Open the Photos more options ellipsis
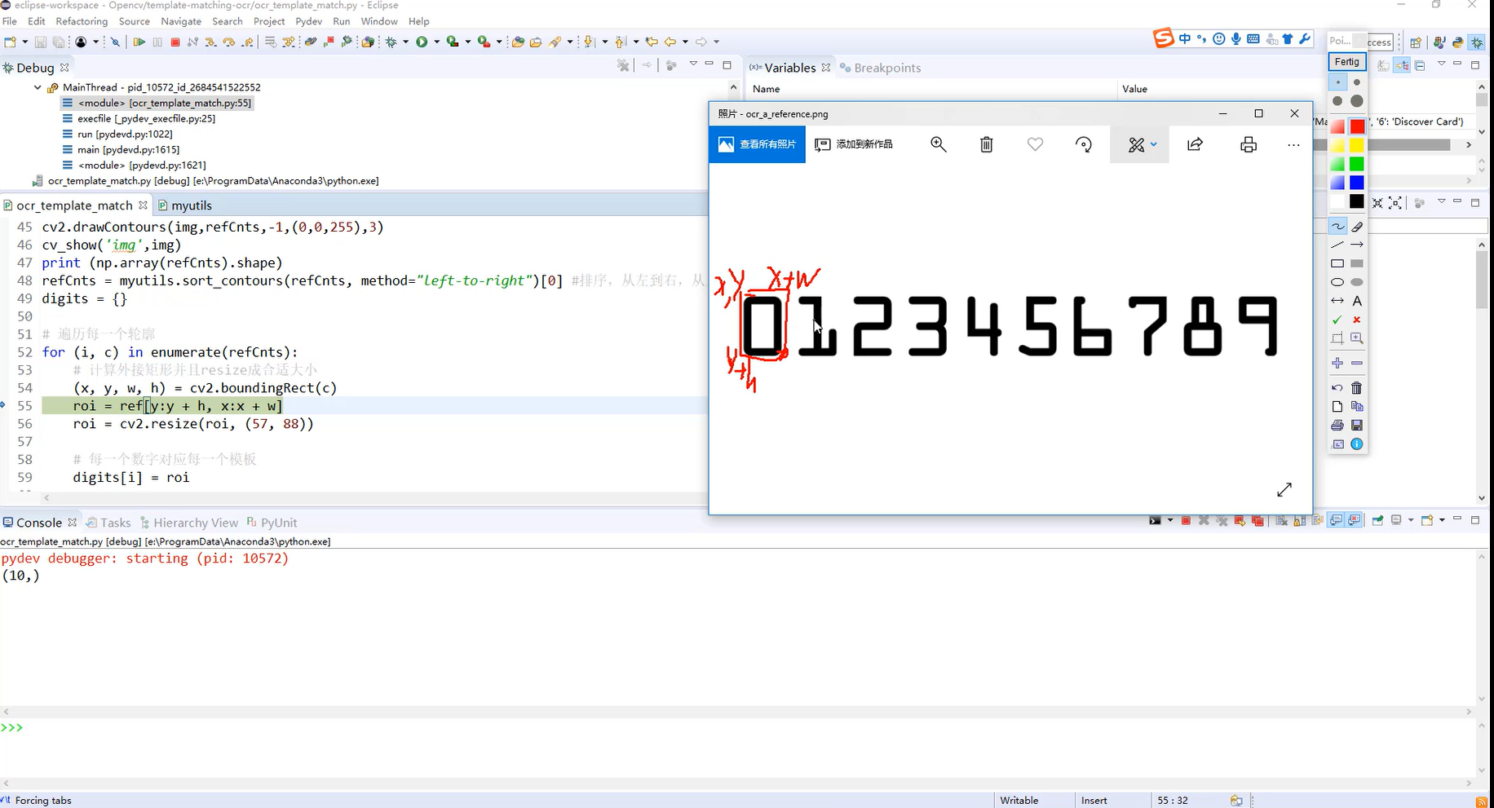Screen dimensions: 1494x808 click(1293, 144)
